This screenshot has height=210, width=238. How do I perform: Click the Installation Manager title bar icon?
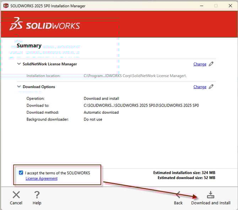click(x=5, y=6)
